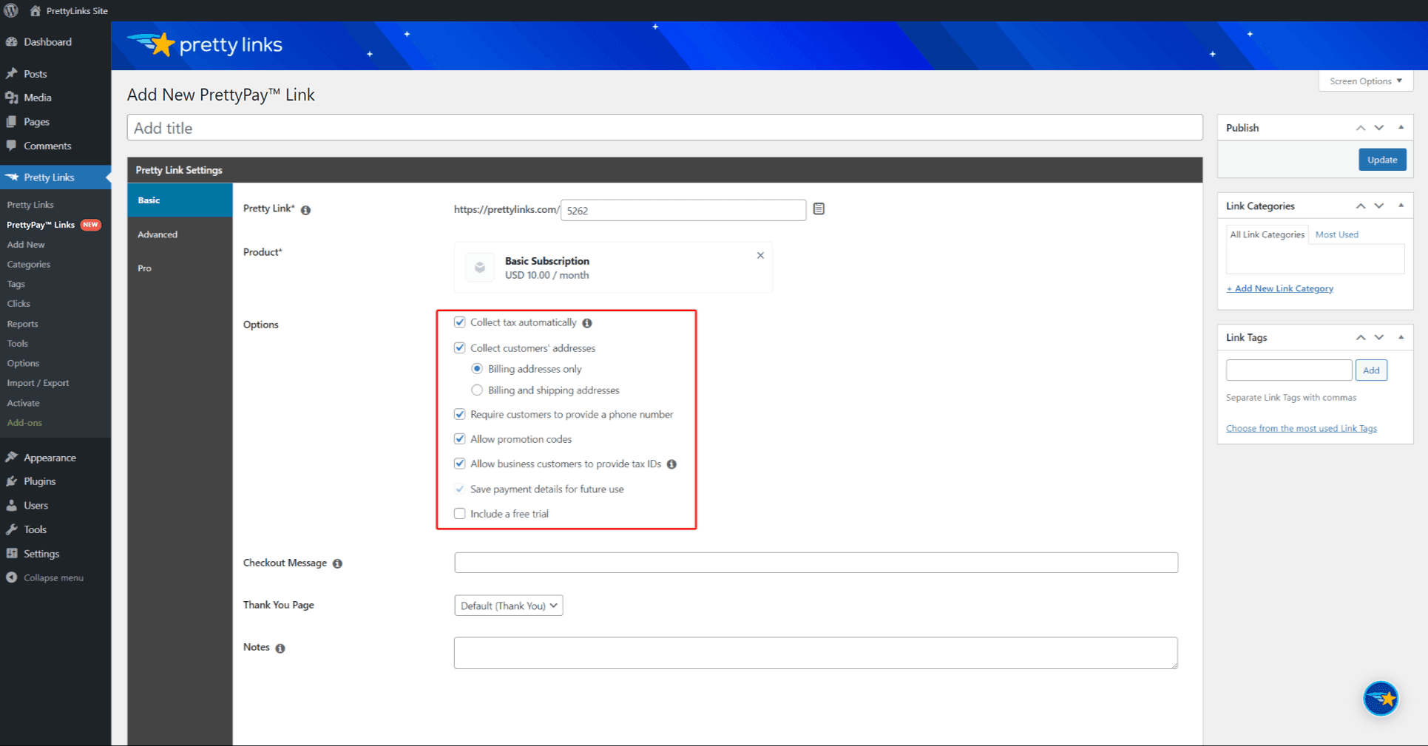This screenshot has height=746, width=1428.
Task: Open the Screen Options dropdown
Action: (x=1364, y=81)
